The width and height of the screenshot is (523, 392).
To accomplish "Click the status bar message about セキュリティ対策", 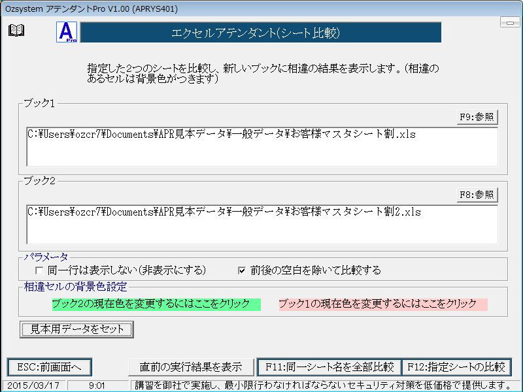I will pyautogui.click(x=324, y=385).
